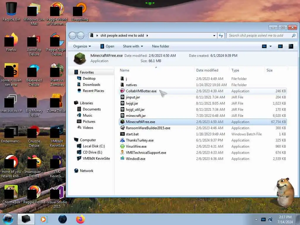Screen dimensions: 300x225
Task: Open the Everything desktop shortcut
Action: pos(80,11)
